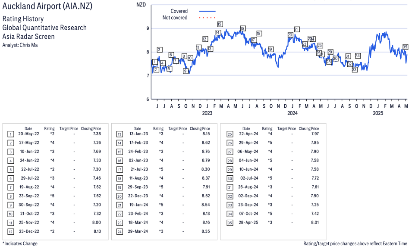Click the blue Covered legend line sample
The image size is (412, 246).
tap(208, 11)
